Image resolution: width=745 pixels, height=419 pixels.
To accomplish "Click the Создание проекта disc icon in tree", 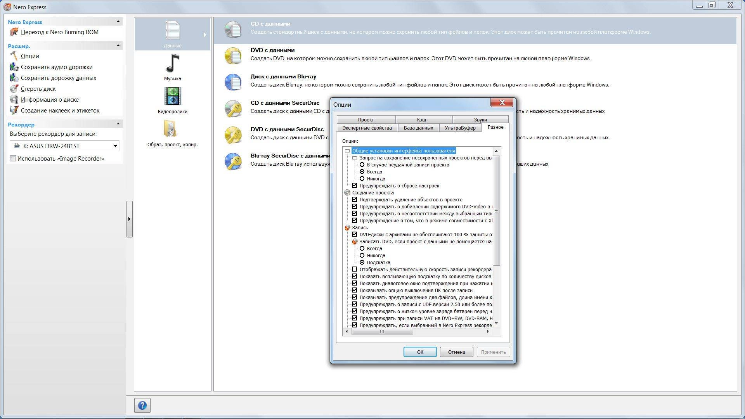I will 347,193.
